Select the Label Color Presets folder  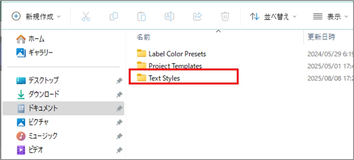click(171, 54)
